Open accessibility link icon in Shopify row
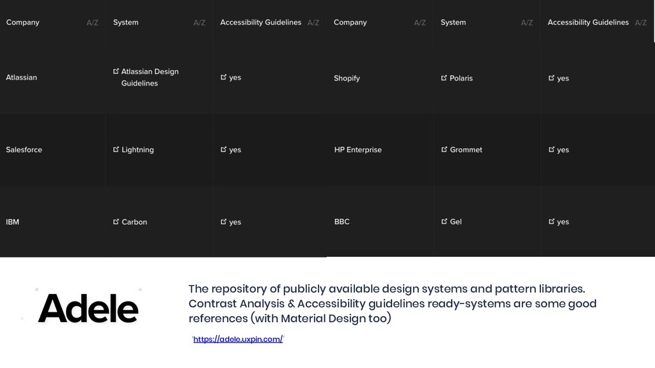Screen dimensions: 655x368 click(x=551, y=78)
